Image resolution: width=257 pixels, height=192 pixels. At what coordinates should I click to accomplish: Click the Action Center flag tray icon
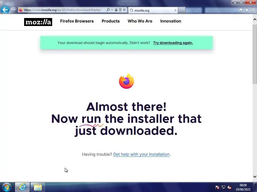(217, 187)
